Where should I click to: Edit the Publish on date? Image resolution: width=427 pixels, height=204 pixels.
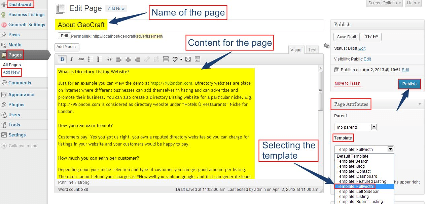click(405, 70)
